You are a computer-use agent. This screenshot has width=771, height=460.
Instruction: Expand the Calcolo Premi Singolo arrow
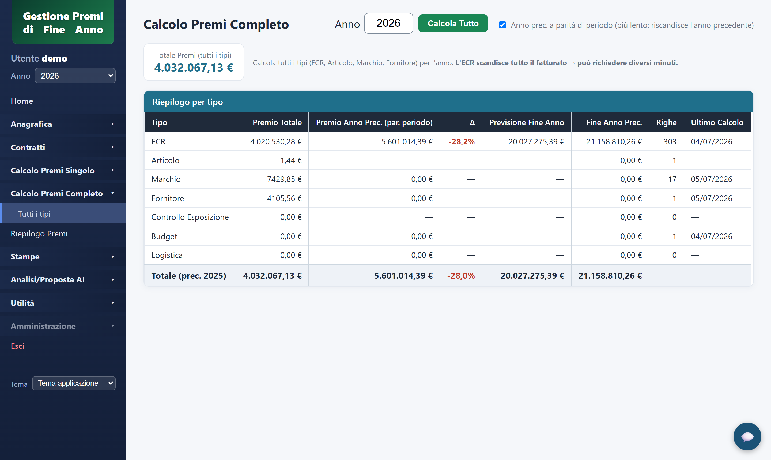[113, 170]
